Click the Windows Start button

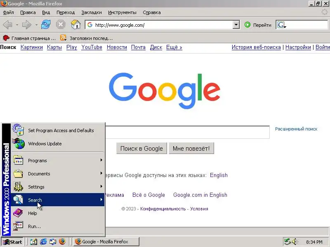(x=13, y=242)
